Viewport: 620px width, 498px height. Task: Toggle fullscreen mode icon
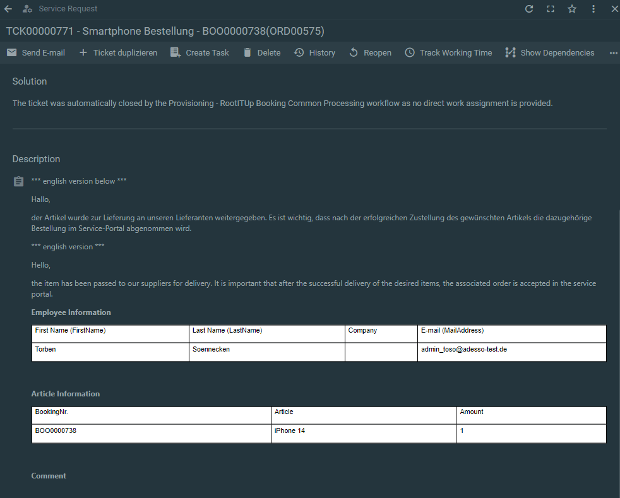(551, 9)
